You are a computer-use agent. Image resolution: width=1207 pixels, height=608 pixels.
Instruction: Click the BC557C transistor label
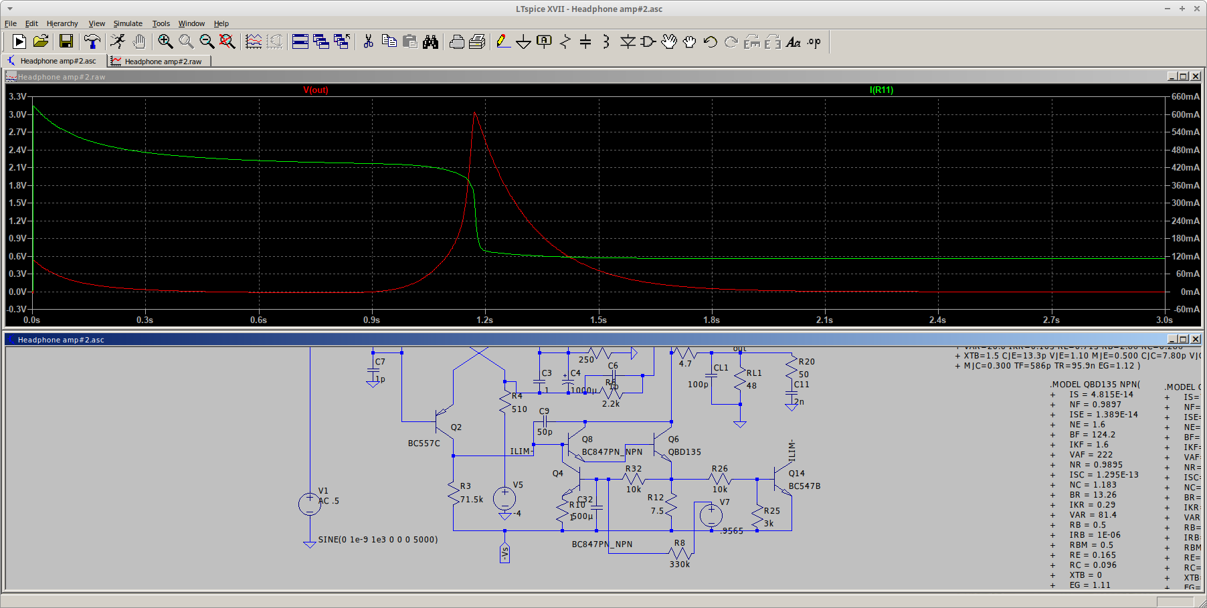click(424, 443)
